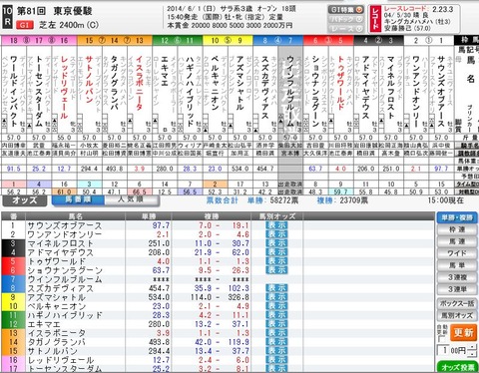
Task: Click the 15:00現在 timestamp
Action: click(446, 200)
